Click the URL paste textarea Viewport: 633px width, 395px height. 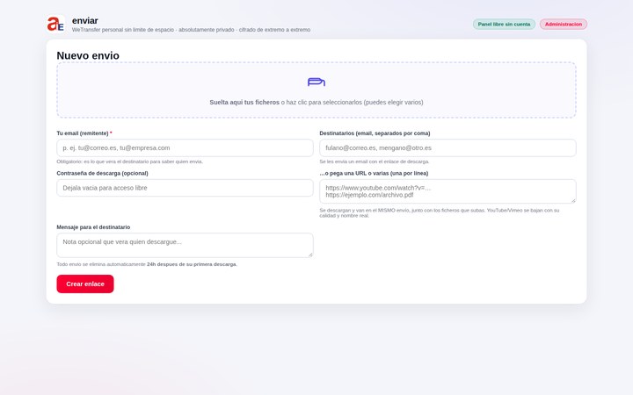(447, 191)
